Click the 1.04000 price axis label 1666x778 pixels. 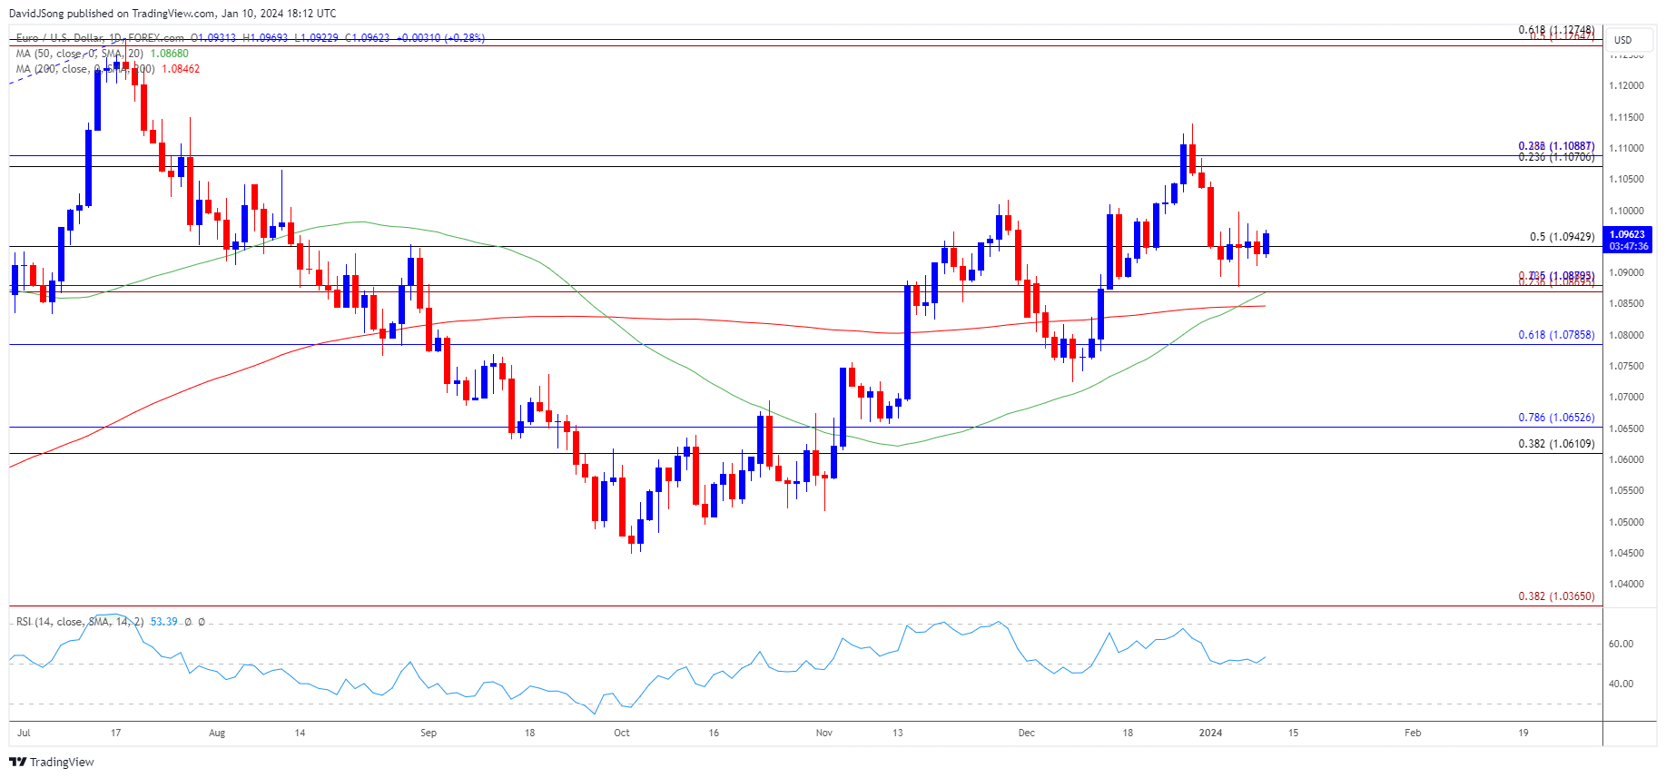(x=1626, y=584)
